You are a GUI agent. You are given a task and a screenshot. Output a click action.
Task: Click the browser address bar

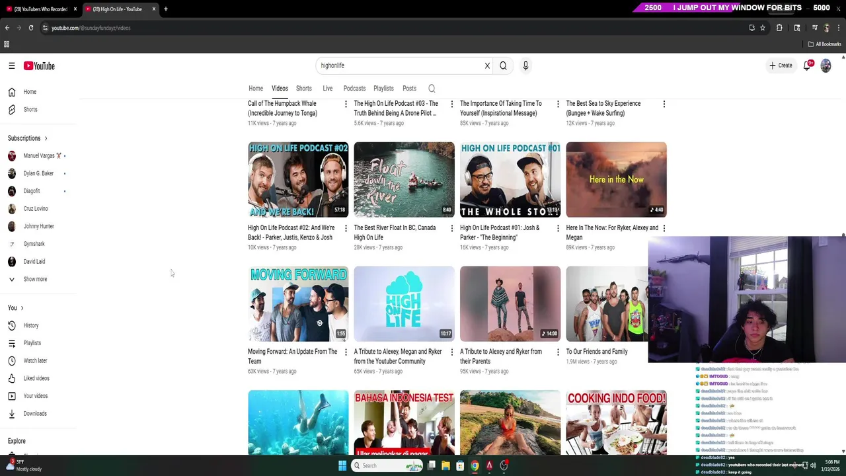point(397,28)
